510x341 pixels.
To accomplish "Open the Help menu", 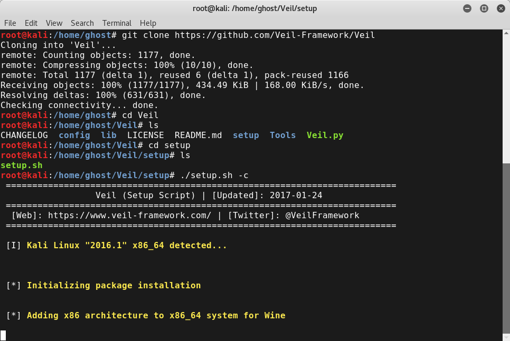I will 148,23.
